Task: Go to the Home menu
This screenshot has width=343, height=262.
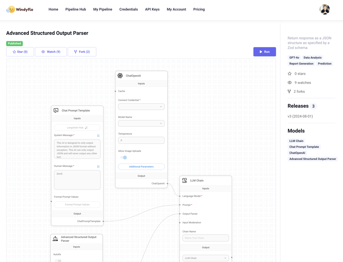Action: 53,9
